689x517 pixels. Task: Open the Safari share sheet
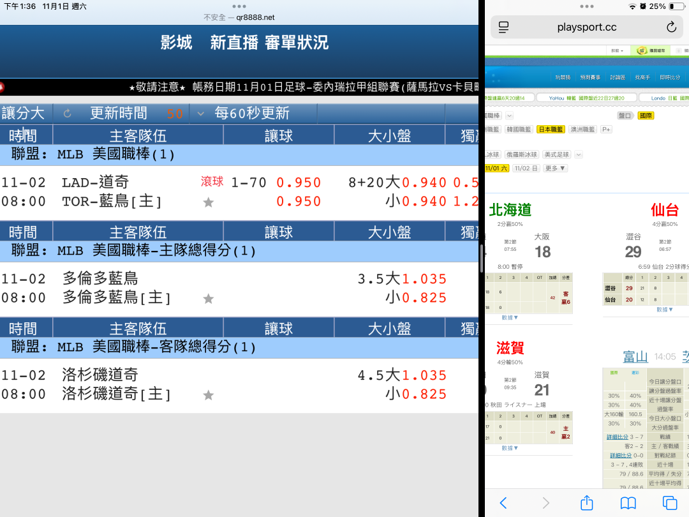tap(587, 502)
